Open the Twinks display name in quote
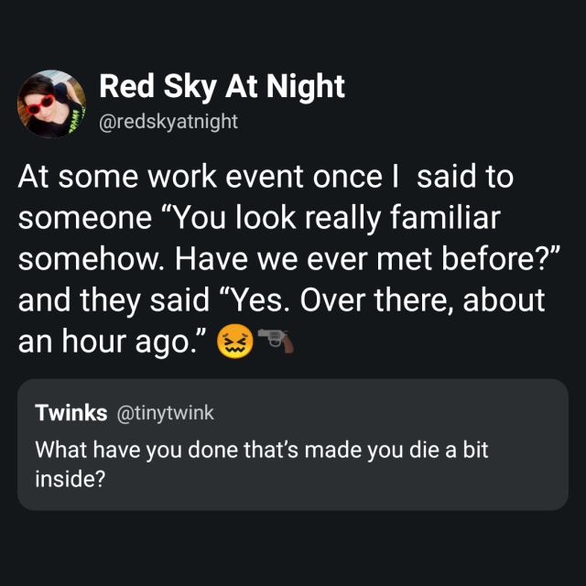This screenshot has height=586, width=586. 71,413
